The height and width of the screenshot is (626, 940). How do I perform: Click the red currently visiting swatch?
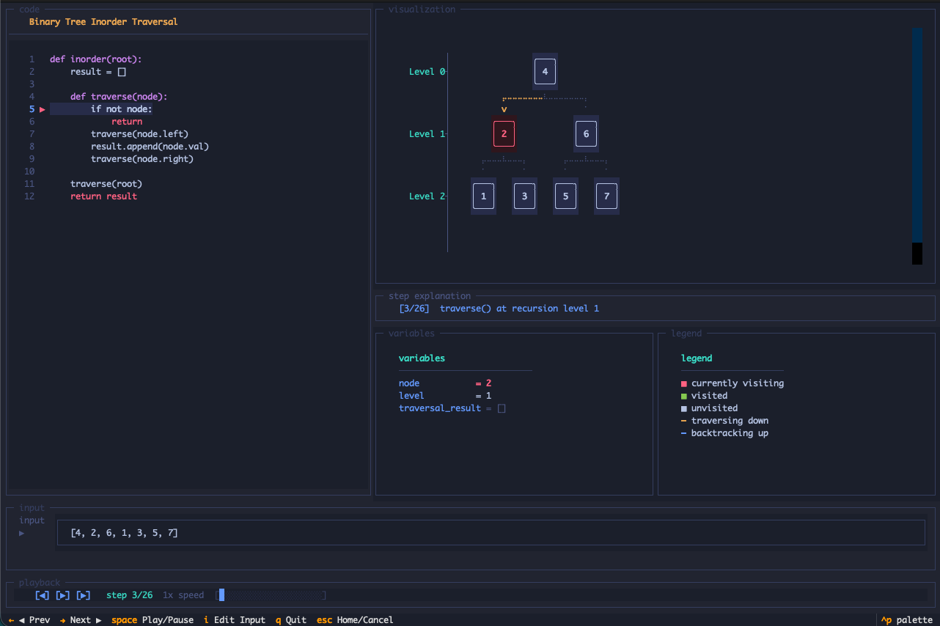(x=684, y=383)
